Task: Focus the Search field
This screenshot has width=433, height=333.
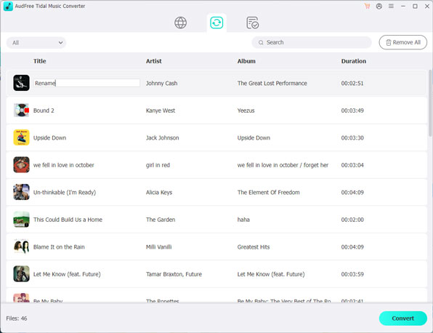Action: [312, 42]
